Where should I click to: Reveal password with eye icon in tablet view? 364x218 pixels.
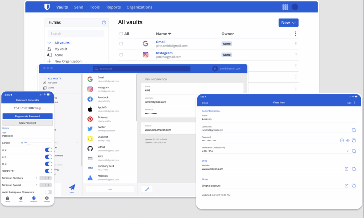[348, 141]
